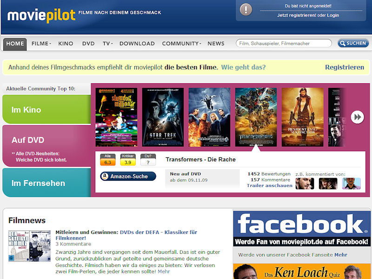Click 'Trailer anschauen' link
The image size is (372, 279).
click(270, 186)
